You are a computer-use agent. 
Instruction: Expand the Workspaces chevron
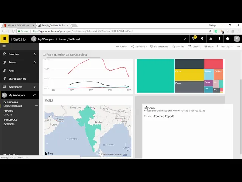click(x=34, y=87)
